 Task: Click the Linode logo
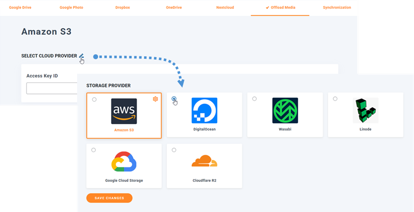[366, 110]
